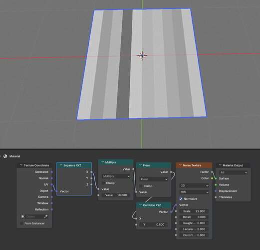Click Separate XYZ Vector input socket
Image resolution: width=260 pixels, height=250 pixels.
(56, 191)
